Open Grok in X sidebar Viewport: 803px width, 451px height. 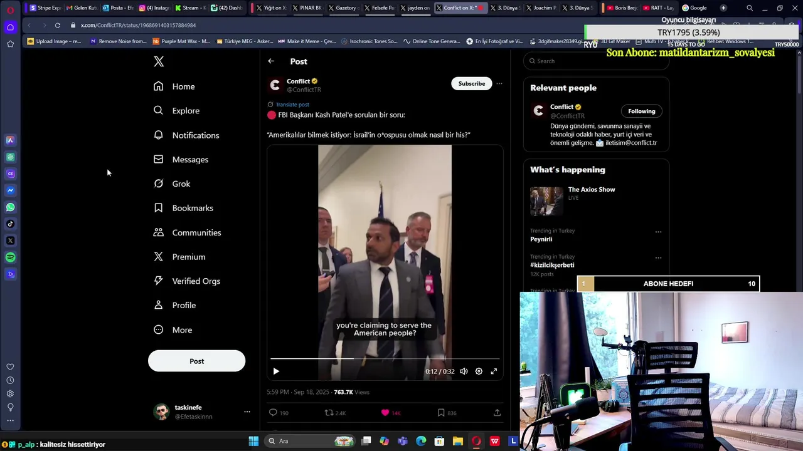(172, 184)
